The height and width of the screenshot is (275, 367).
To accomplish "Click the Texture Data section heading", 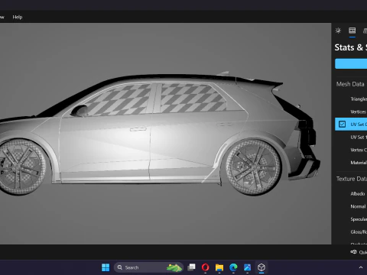I will 352,179.
